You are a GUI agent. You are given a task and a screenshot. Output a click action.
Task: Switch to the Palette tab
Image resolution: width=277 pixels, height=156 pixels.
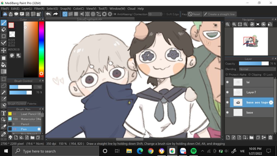(x=32, y=104)
